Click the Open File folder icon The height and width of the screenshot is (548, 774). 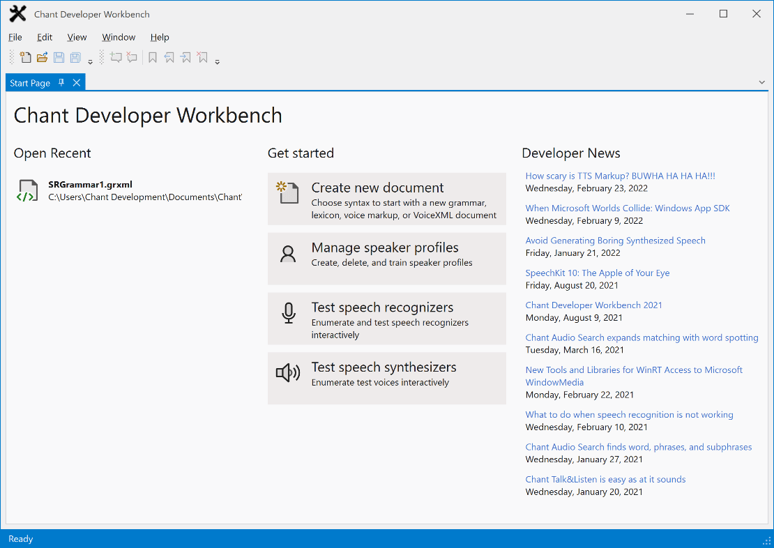42,57
